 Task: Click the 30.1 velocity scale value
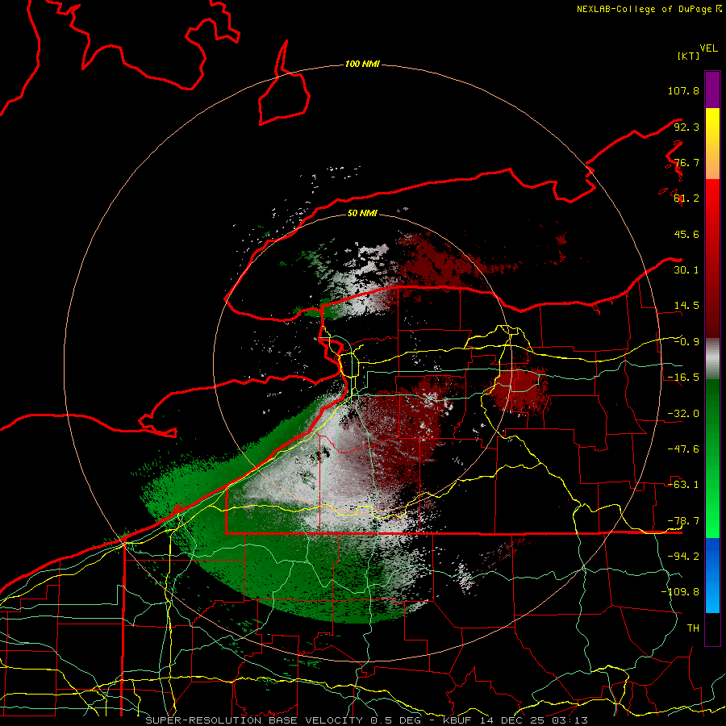pyautogui.click(x=686, y=270)
